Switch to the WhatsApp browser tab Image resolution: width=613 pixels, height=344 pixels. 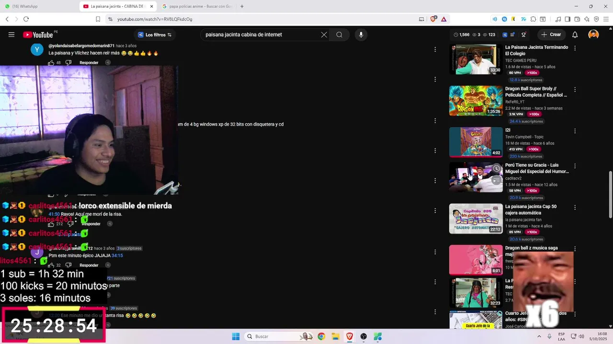point(38,6)
